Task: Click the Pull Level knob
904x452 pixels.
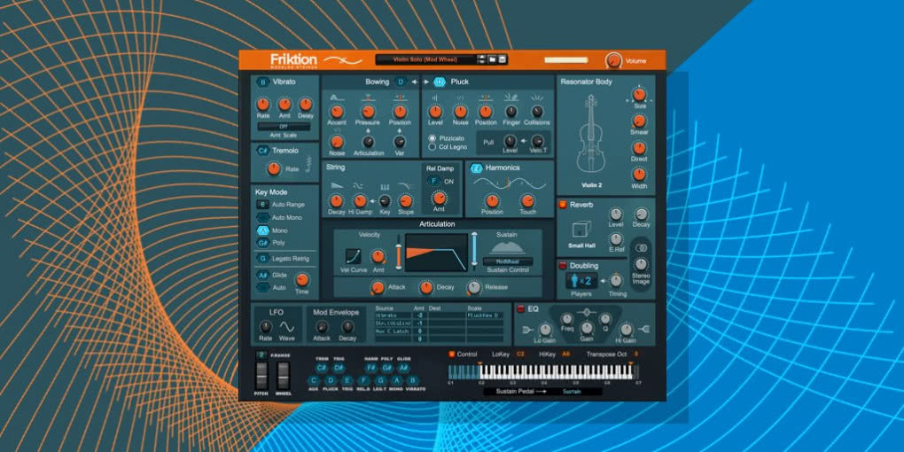Action: coord(510,140)
